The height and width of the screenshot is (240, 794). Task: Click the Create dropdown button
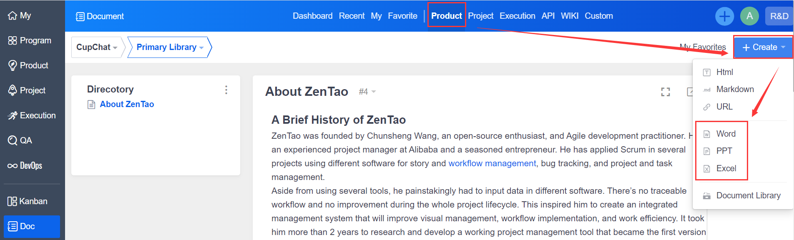click(764, 47)
